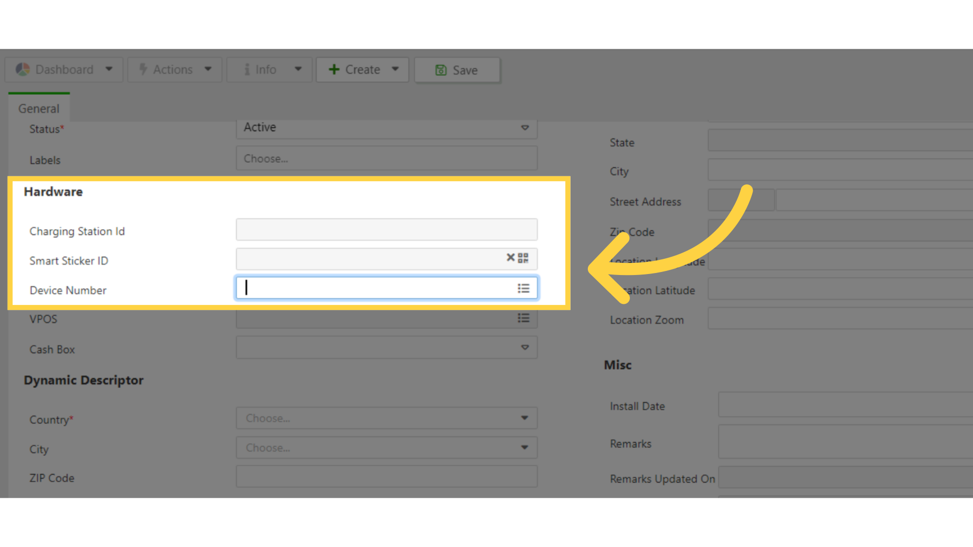The height and width of the screenshot is (547, 973).
Task: Click the Remarks text field
Action: pos(845,442)
